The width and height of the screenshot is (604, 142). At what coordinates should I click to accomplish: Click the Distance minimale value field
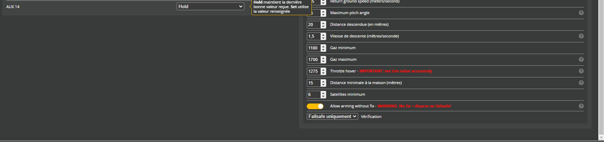point(314,83)
